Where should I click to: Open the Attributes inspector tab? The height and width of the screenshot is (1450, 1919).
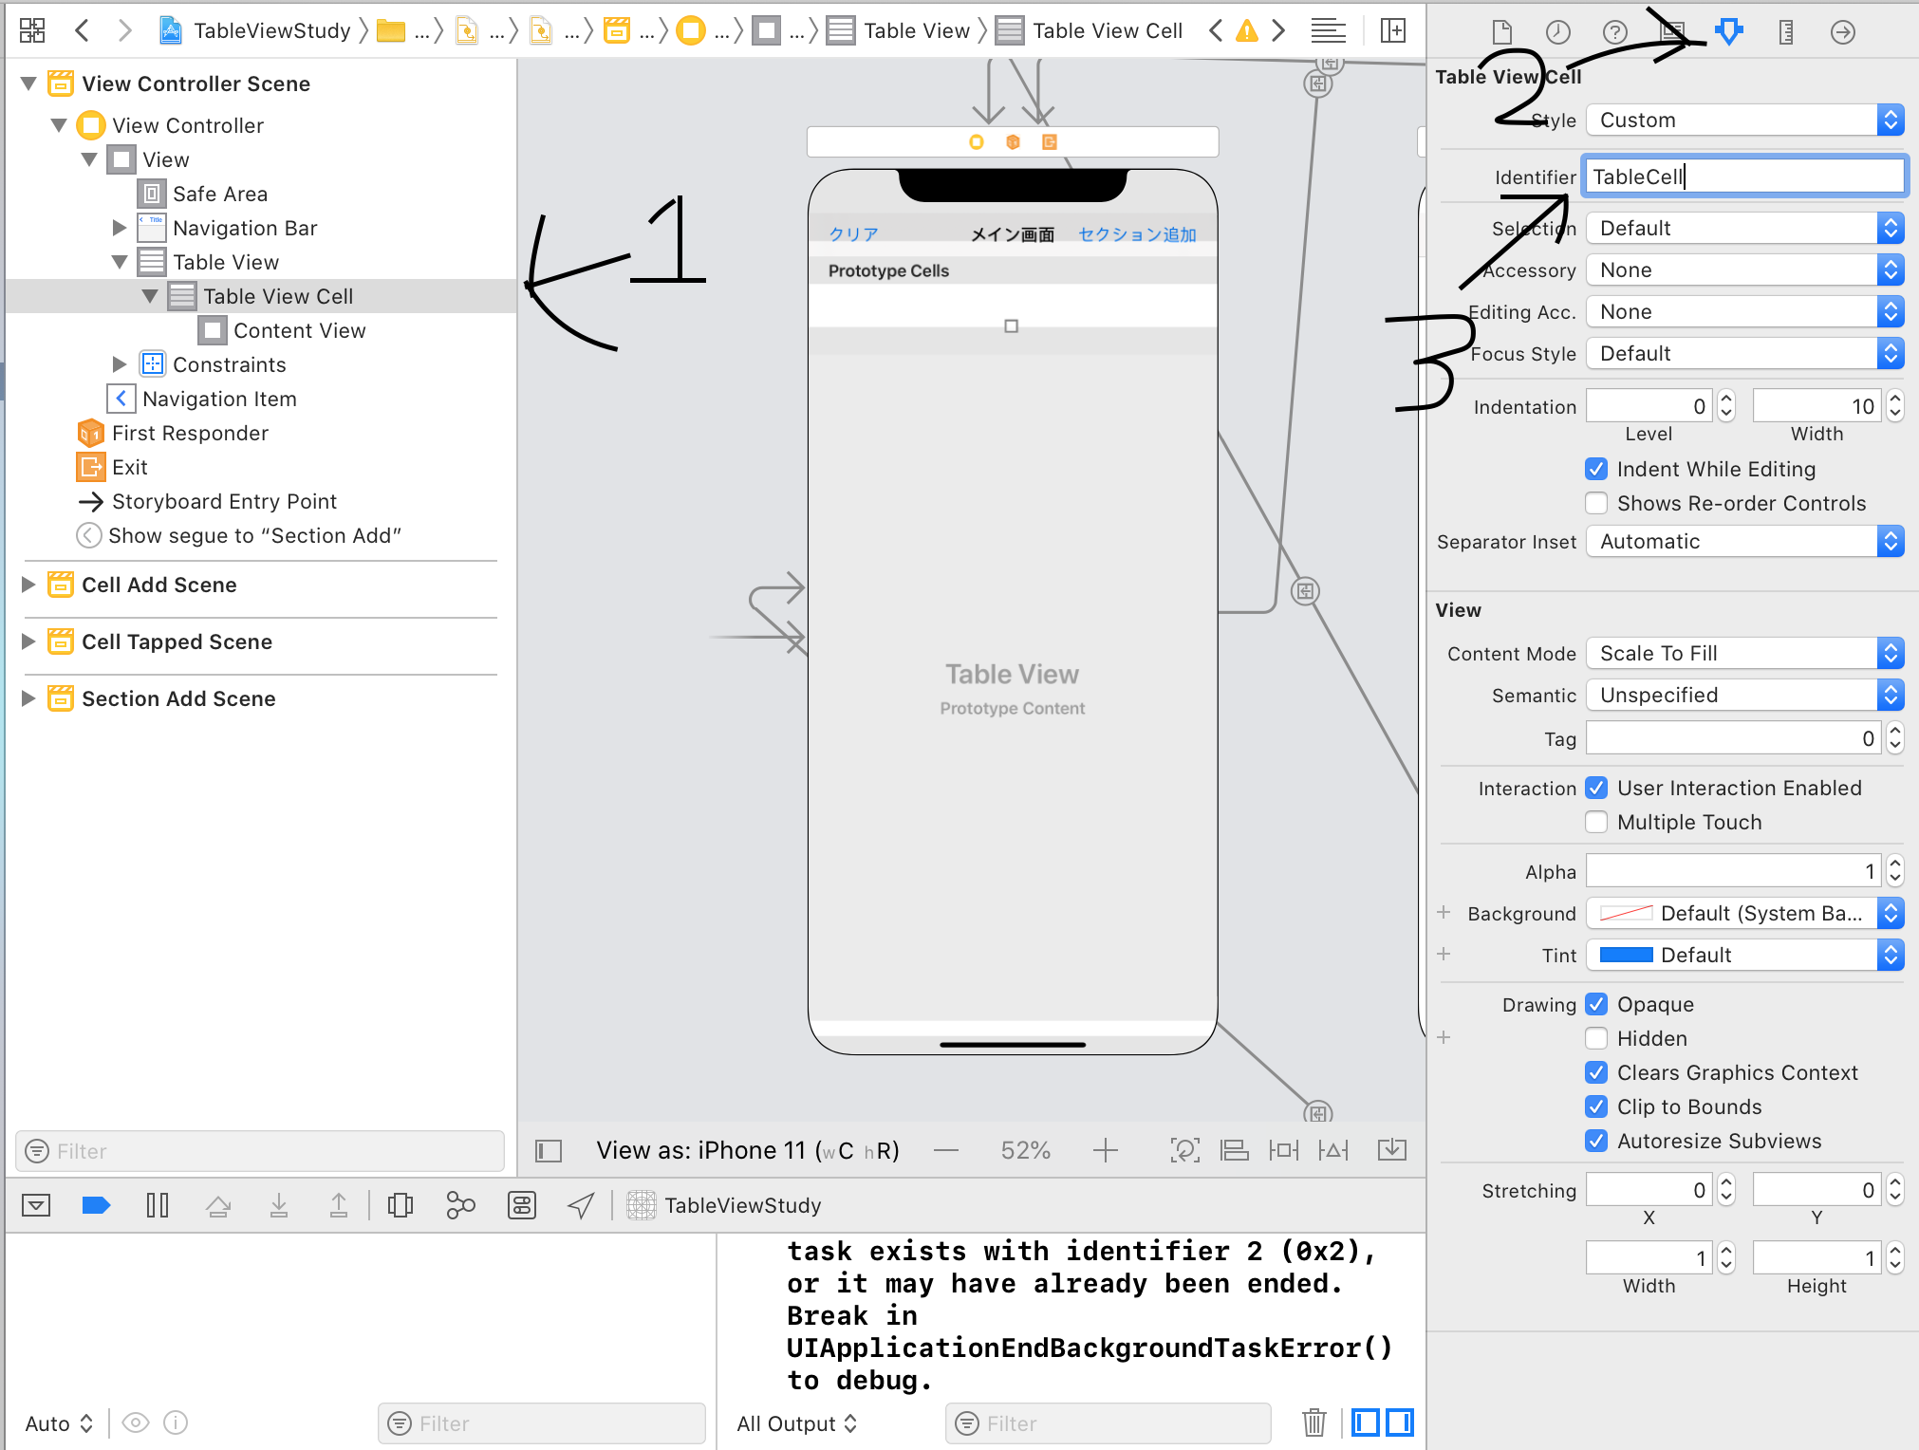click(1728, 32)
